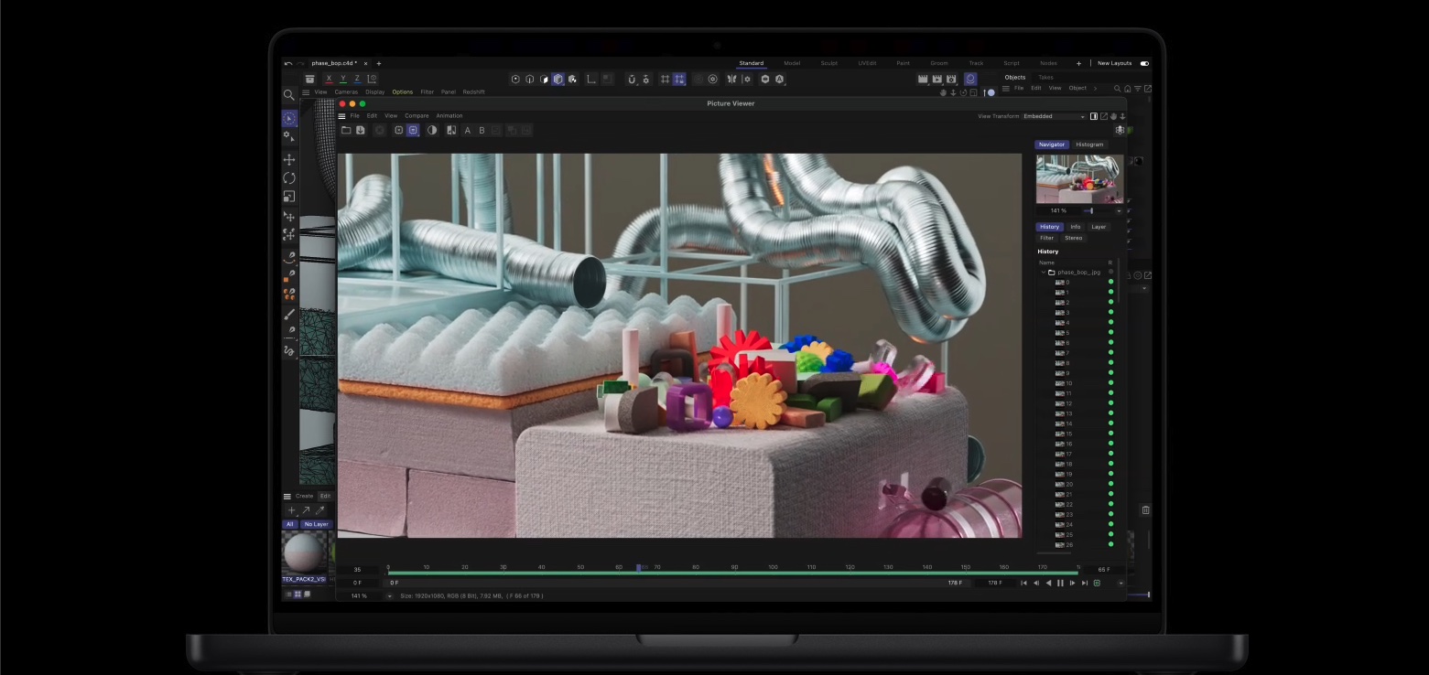Open the material manager hamburger menu
Viewport: 1429px width, 675px height.
[287, 497]
